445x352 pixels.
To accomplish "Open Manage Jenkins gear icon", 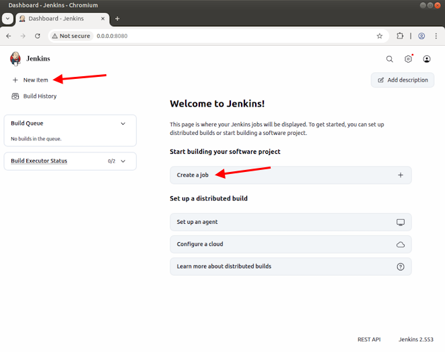I will [x=408, y=59].
